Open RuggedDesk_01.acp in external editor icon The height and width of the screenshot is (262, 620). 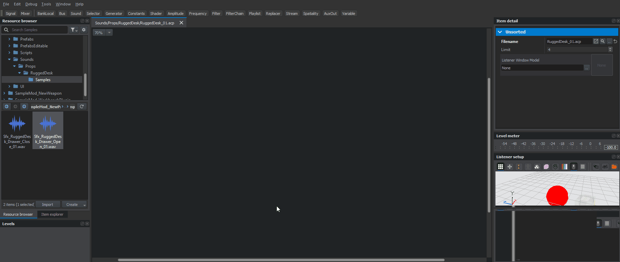(x=596, y=41)
